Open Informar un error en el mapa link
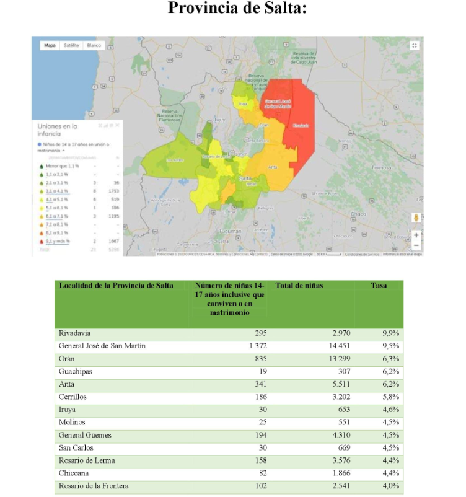The height and width of the screenshot is (497, 466). pos(402,255)
